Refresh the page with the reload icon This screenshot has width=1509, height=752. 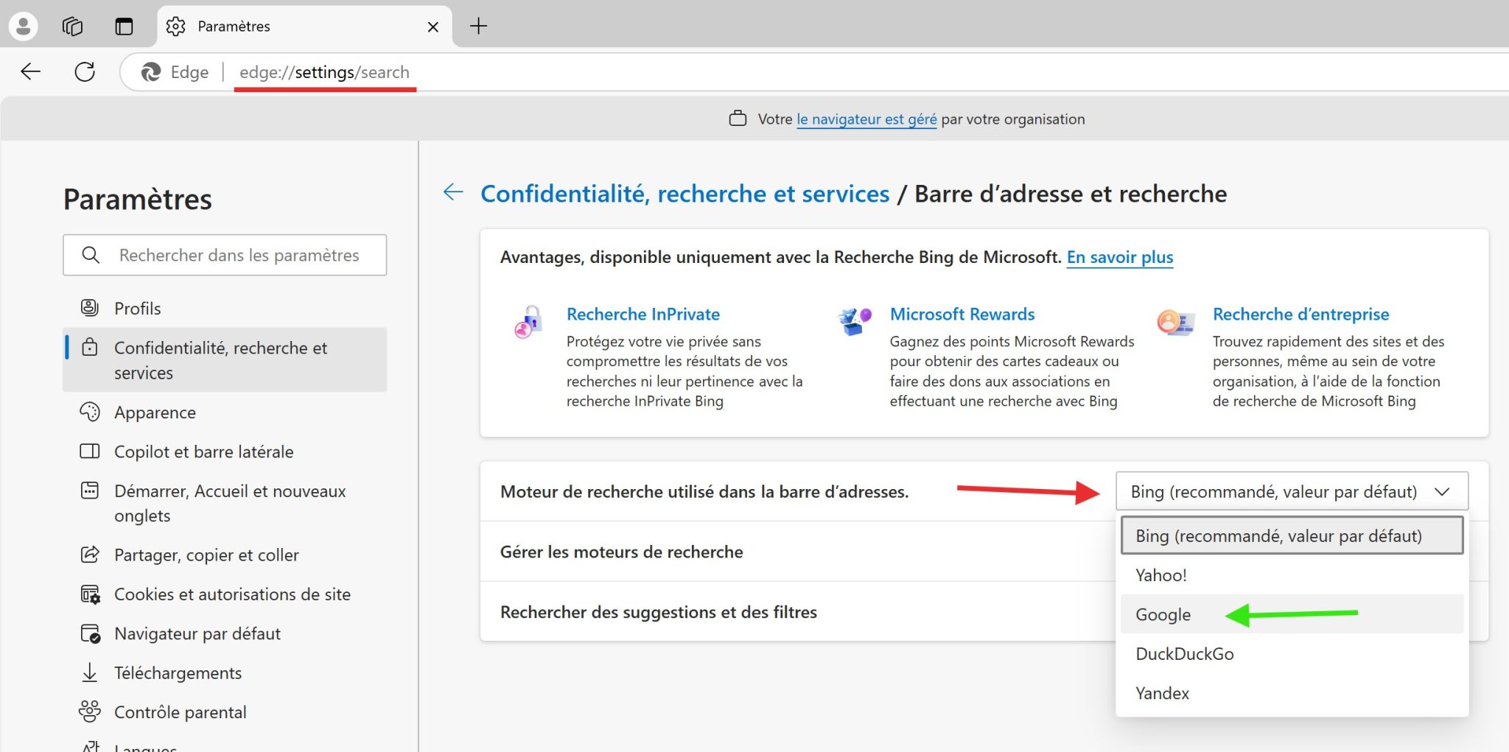[x=85, y=71]
